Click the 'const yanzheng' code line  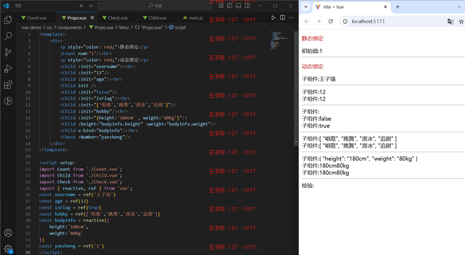coord(72,246)
